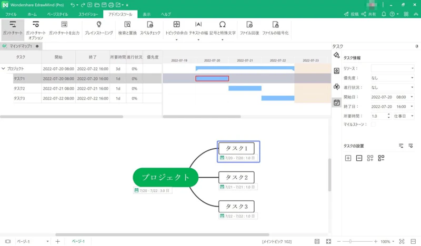Screen dimensions: 421x246
Task: Open the task calendar side panel icon
Action: tap(337, 103)
